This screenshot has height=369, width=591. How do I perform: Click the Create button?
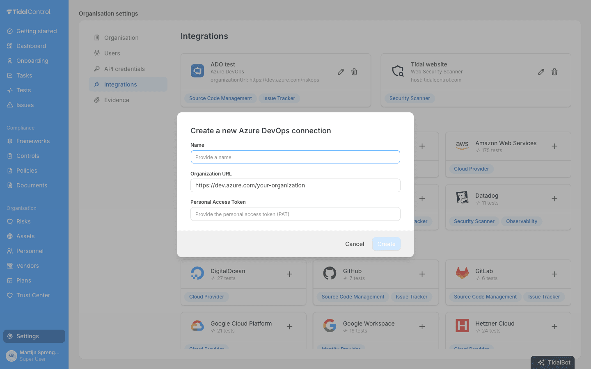pos(387,244)
